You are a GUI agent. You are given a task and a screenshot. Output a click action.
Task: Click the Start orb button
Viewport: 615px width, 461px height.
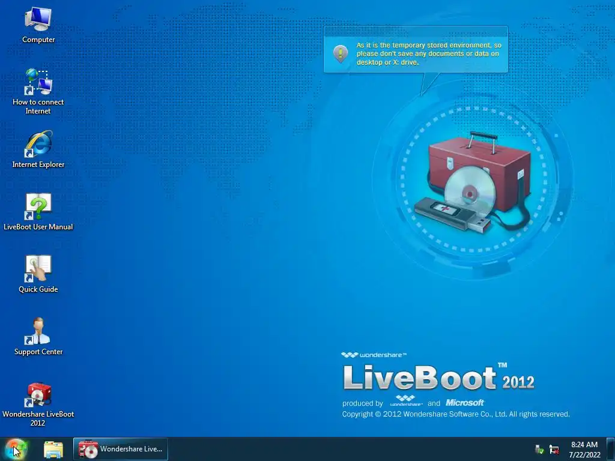(16, 449)
